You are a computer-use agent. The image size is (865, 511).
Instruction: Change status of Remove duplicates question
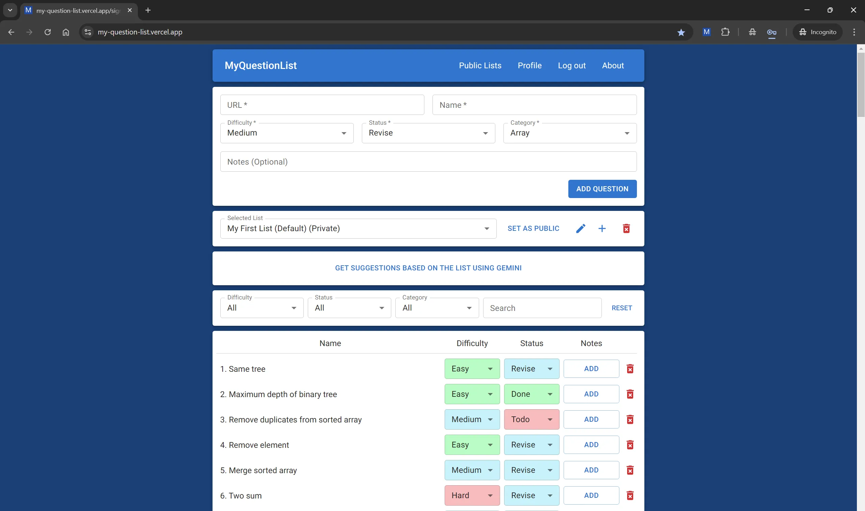pos(531,419)
